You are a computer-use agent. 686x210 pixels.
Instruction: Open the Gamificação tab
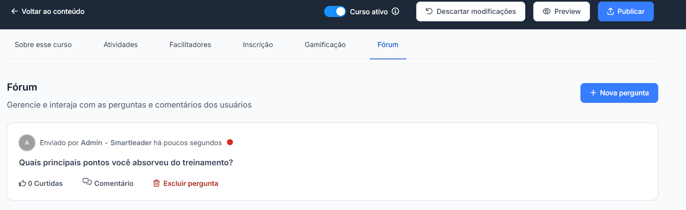pos(325,45)
